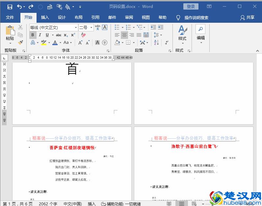This screenshot has height=206, width=262.
Task: Toggle subscript formatting
Action: [66, 35]
